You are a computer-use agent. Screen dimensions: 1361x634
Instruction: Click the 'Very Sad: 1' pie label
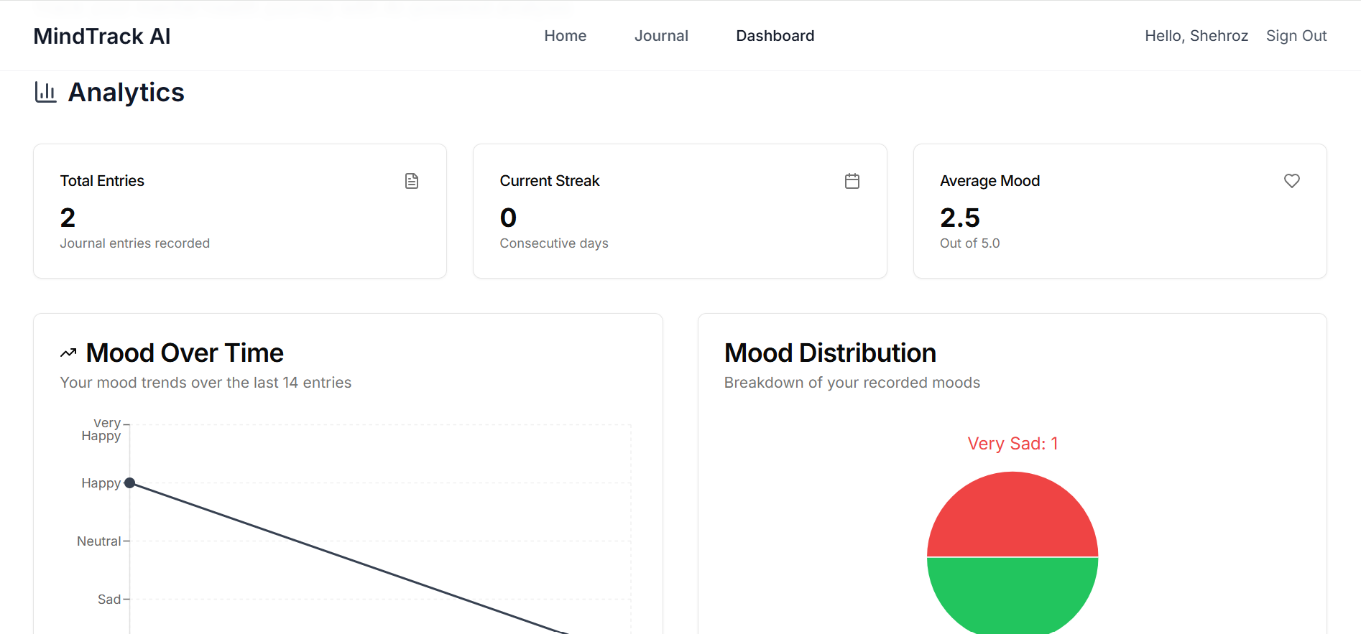(1012, 444)
